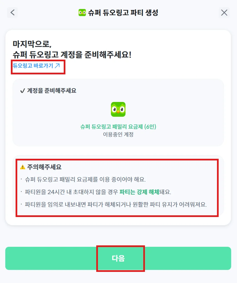The height and width of the screenshot is (283, 237).
Task: Click the external arrow beside 듀오링고 바로가기
Action: [x=57, y=66]
